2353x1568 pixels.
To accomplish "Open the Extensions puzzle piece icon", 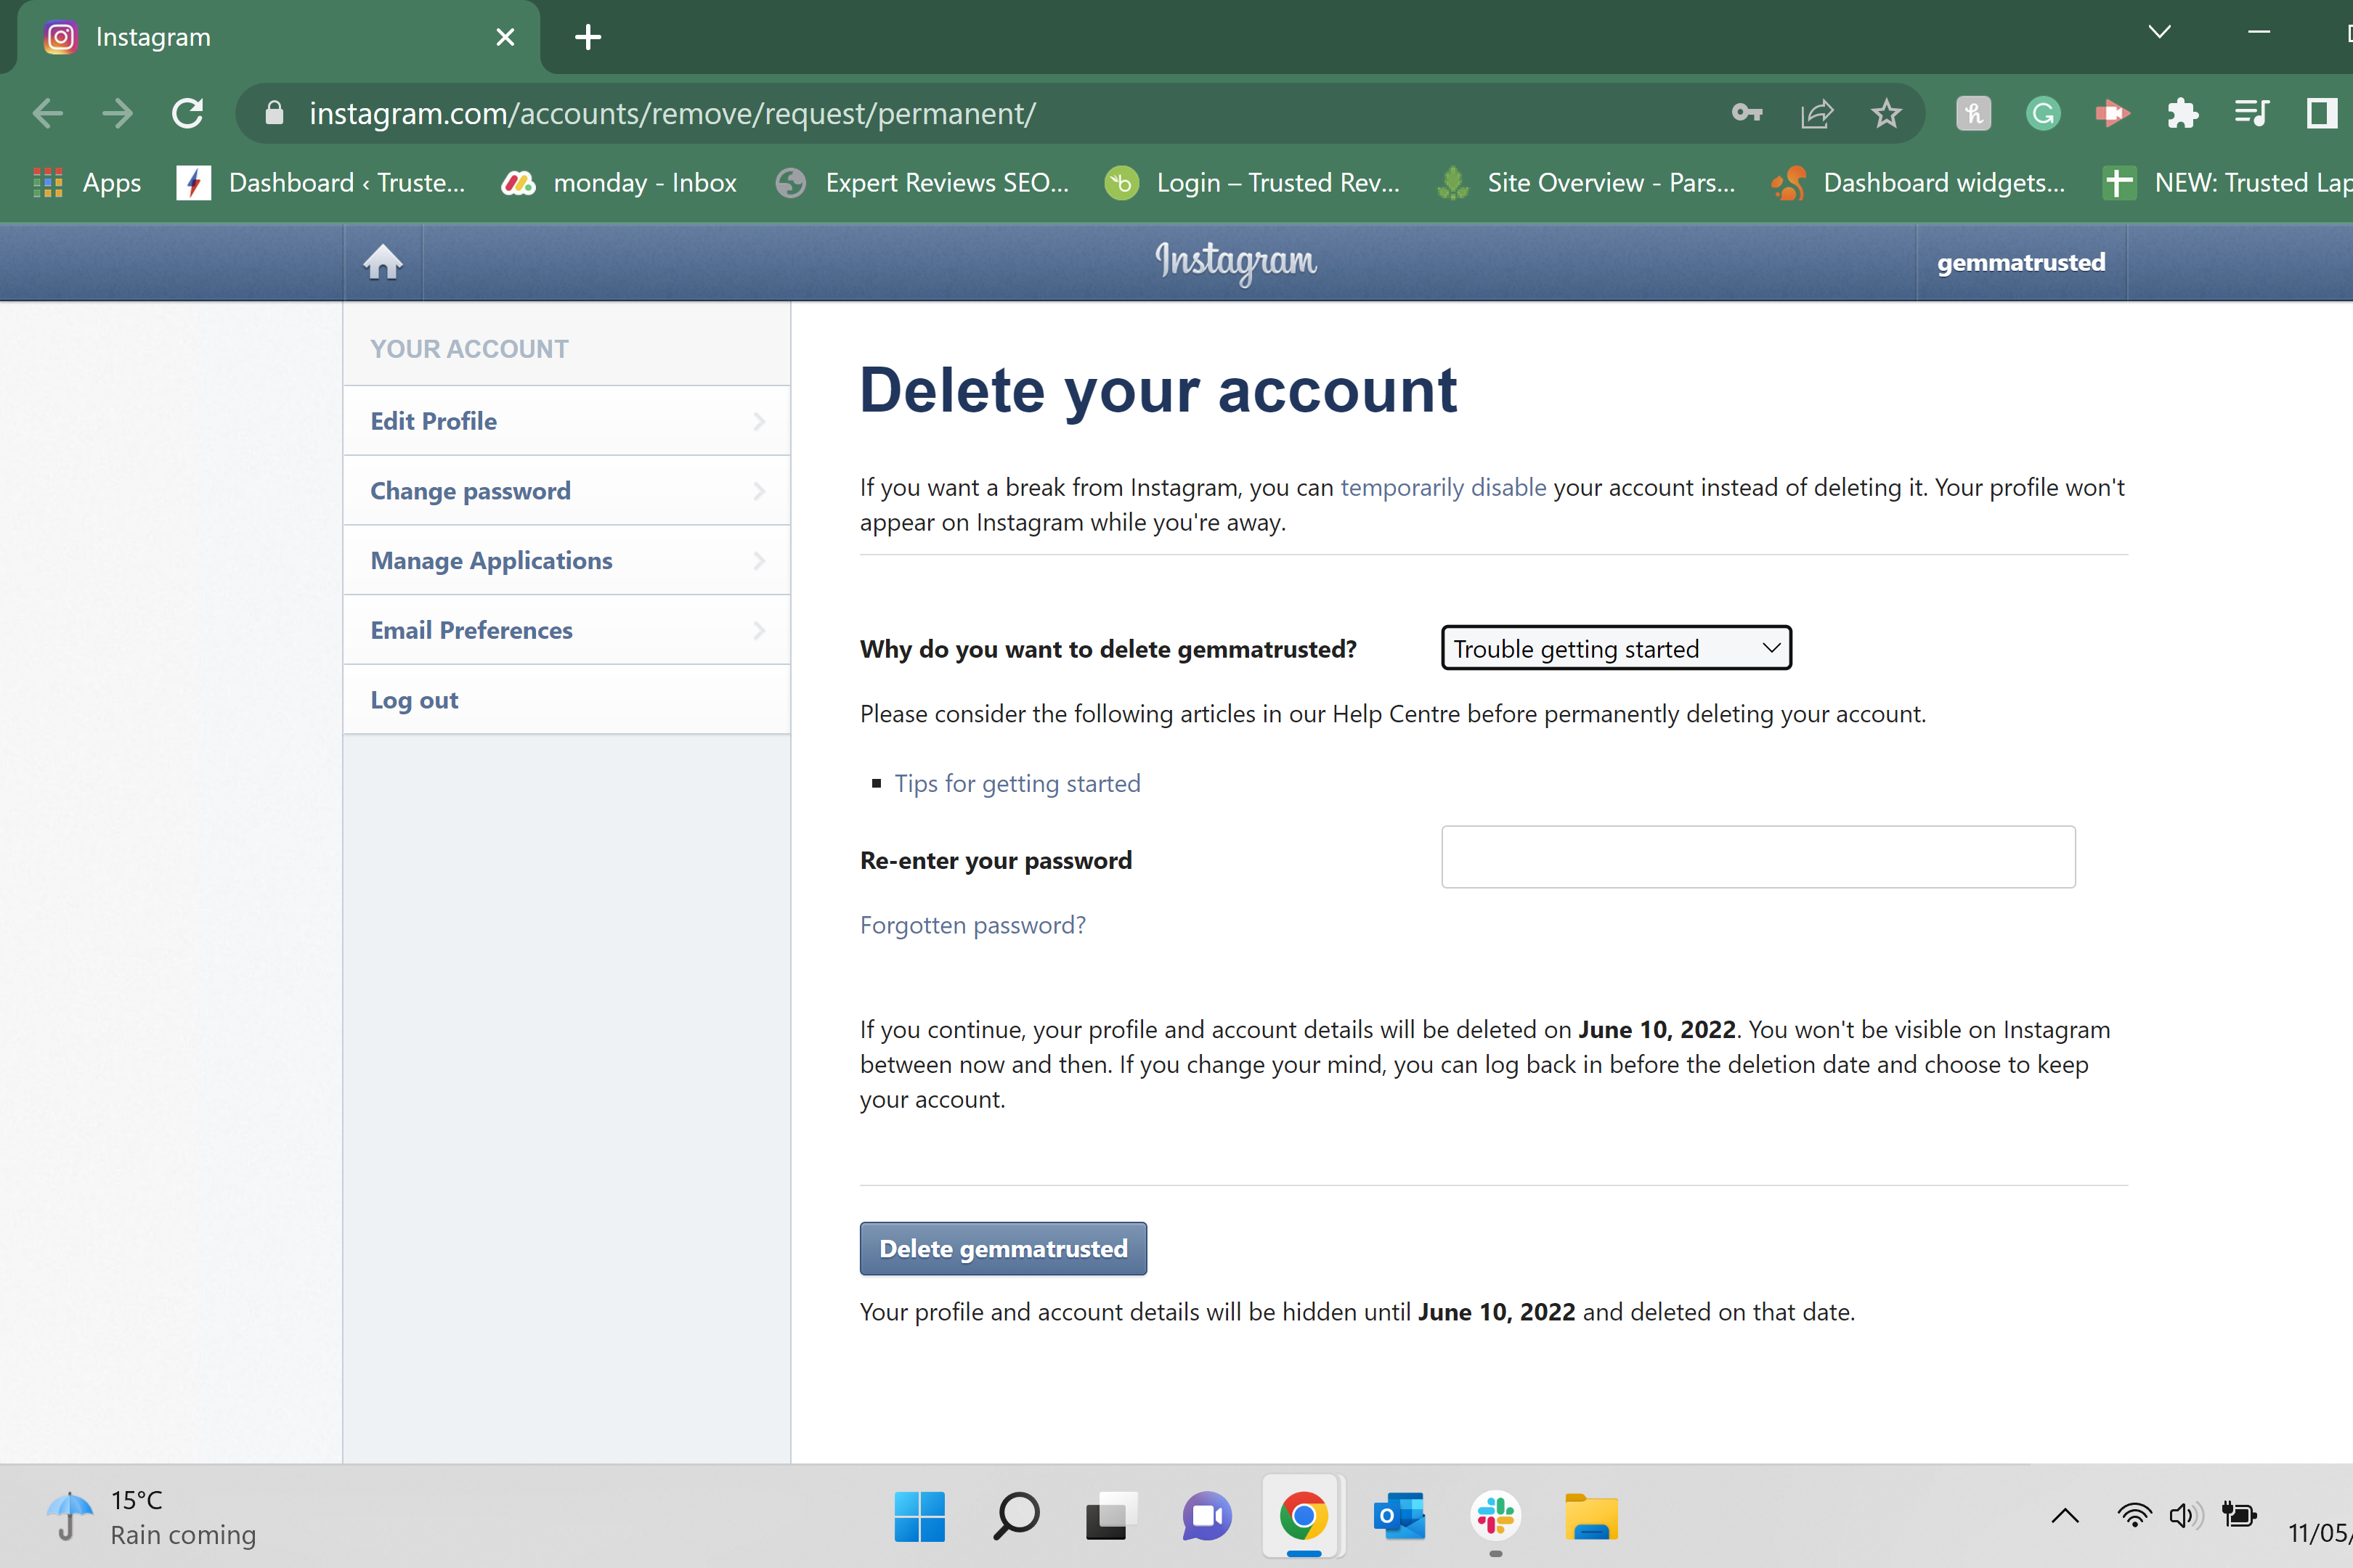I will tap(2182, 113).
